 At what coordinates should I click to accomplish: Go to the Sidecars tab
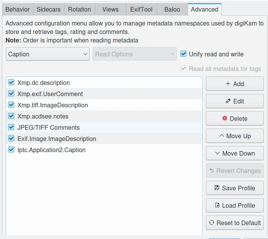49,9
